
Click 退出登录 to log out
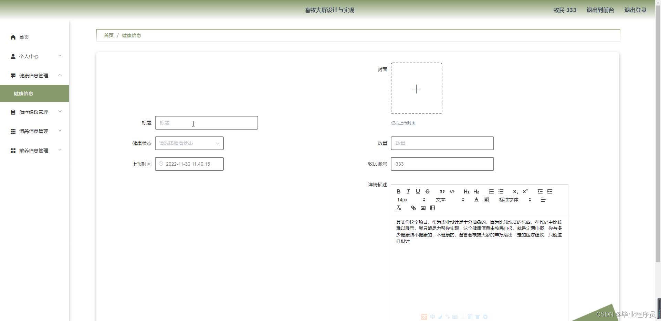tap(635, 10)
